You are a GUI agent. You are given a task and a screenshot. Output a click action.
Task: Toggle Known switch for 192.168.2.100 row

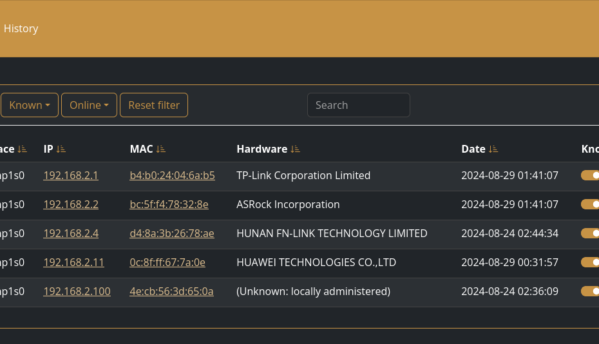[x=591, y=291]
